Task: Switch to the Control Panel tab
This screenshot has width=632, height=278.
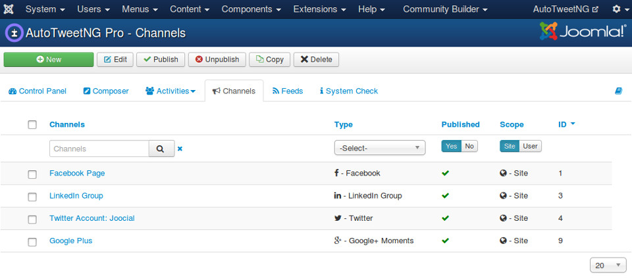Action: pyautogui.click(x=37, y=91)
